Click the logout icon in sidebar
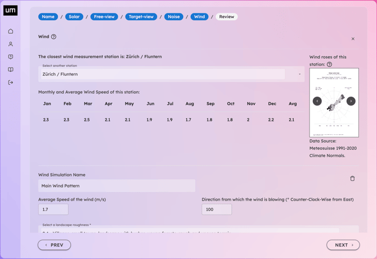Image resolution: width=377 pixels, height=259 pixels. pos(11,83)
